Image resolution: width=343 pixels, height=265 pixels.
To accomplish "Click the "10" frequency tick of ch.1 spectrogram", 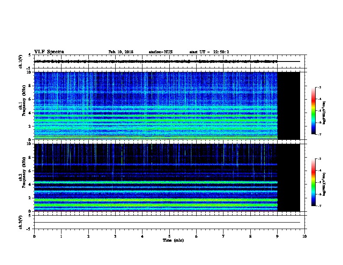I will pyautogui.click(x=29, y=72).
